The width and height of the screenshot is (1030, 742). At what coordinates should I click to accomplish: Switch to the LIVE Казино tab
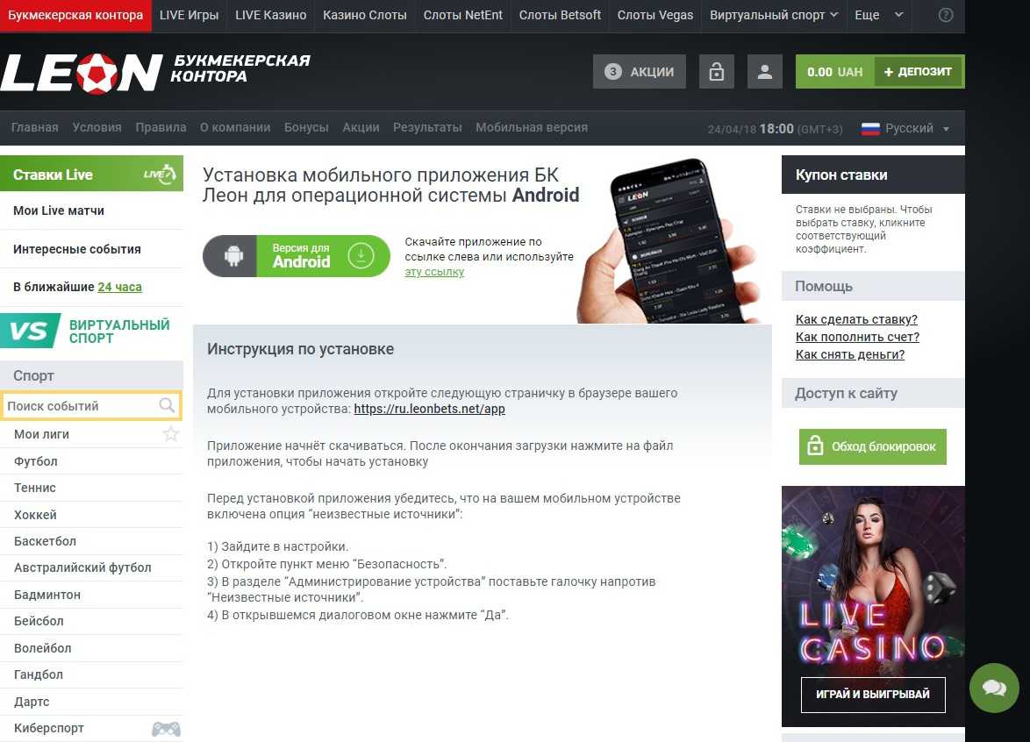pos(270,15)
